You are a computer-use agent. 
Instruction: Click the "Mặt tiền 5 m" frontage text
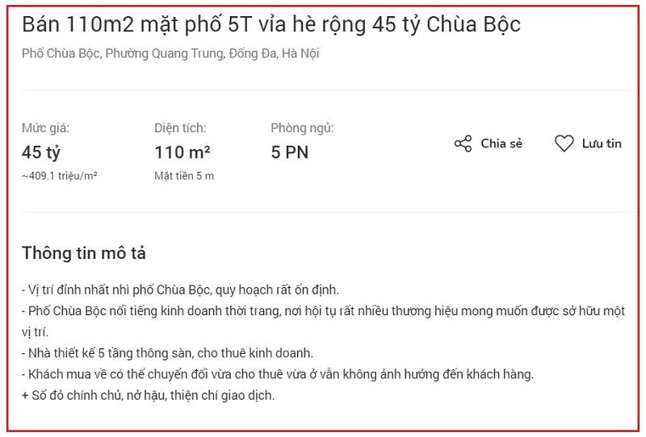pyautogui.click(x=184, y=175)
